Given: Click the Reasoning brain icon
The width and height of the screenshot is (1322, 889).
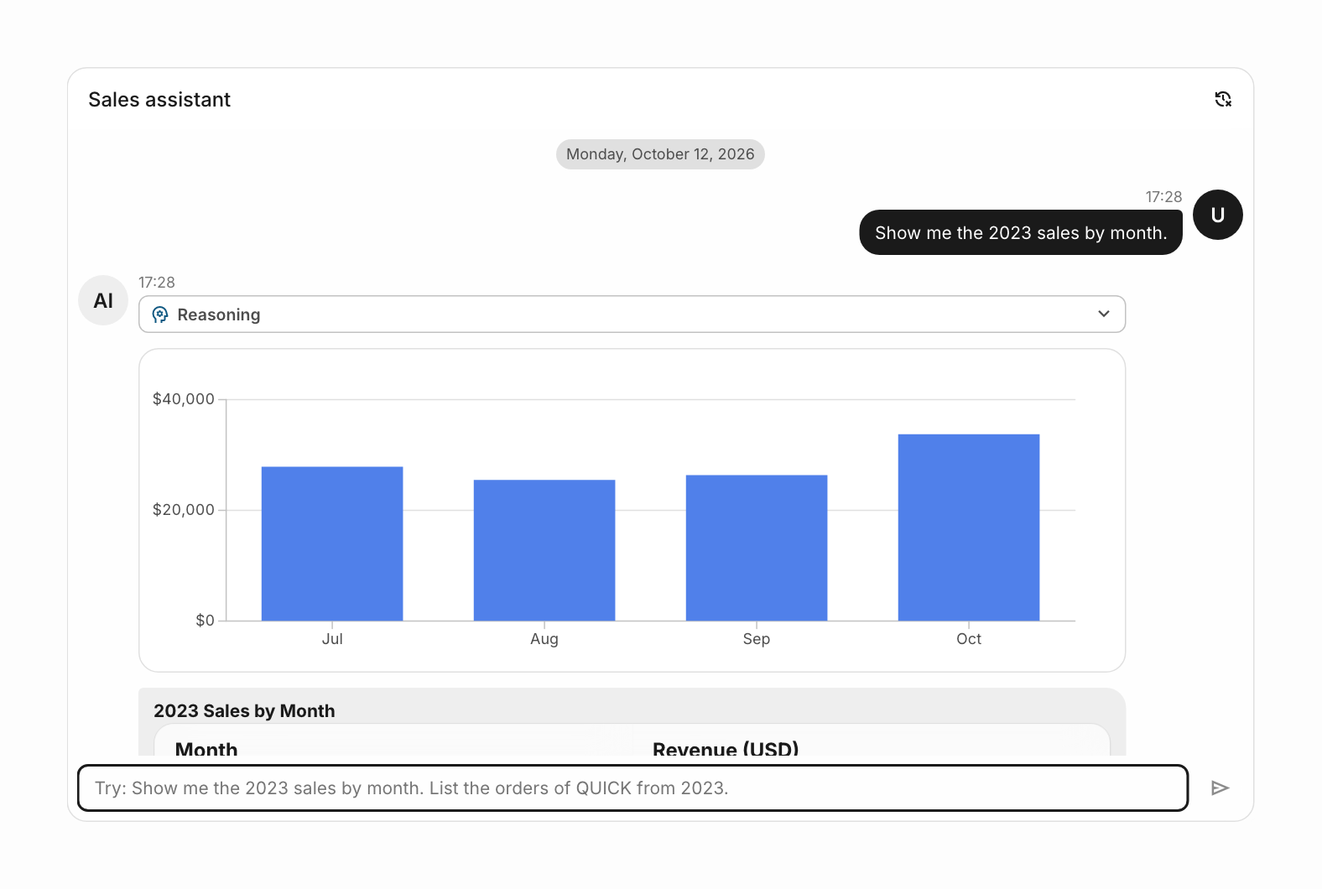Looking at the screenshot, I should pyautogui.click(x=160, y=315).
